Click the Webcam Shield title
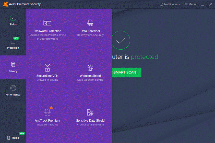 90,76
